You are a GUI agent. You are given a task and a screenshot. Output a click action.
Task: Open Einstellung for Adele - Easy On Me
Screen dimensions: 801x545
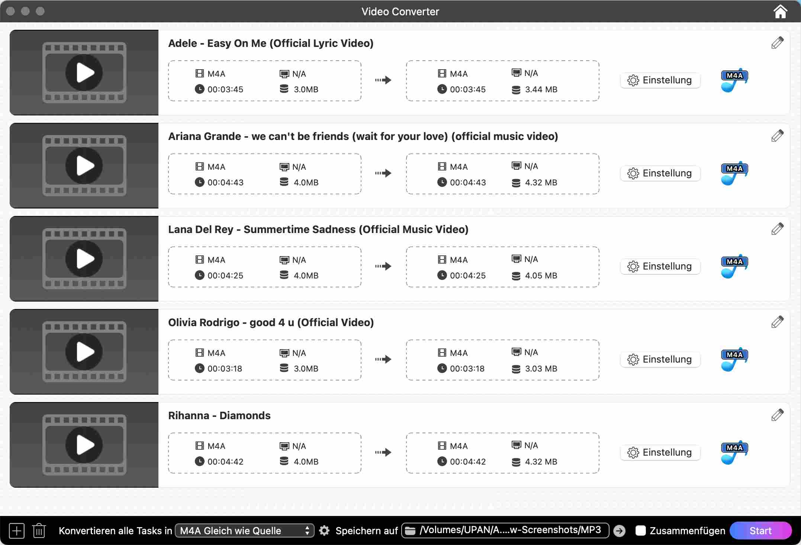pyautogui.click(x=660, y=80)
